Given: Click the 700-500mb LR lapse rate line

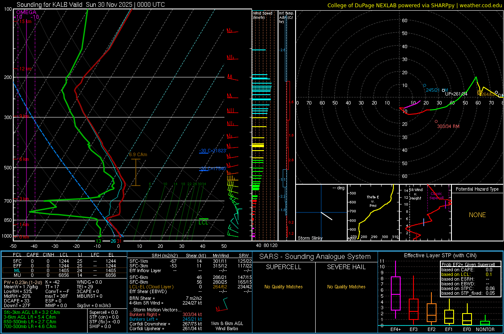Looking at the screenshot, I should pos(30,326).
